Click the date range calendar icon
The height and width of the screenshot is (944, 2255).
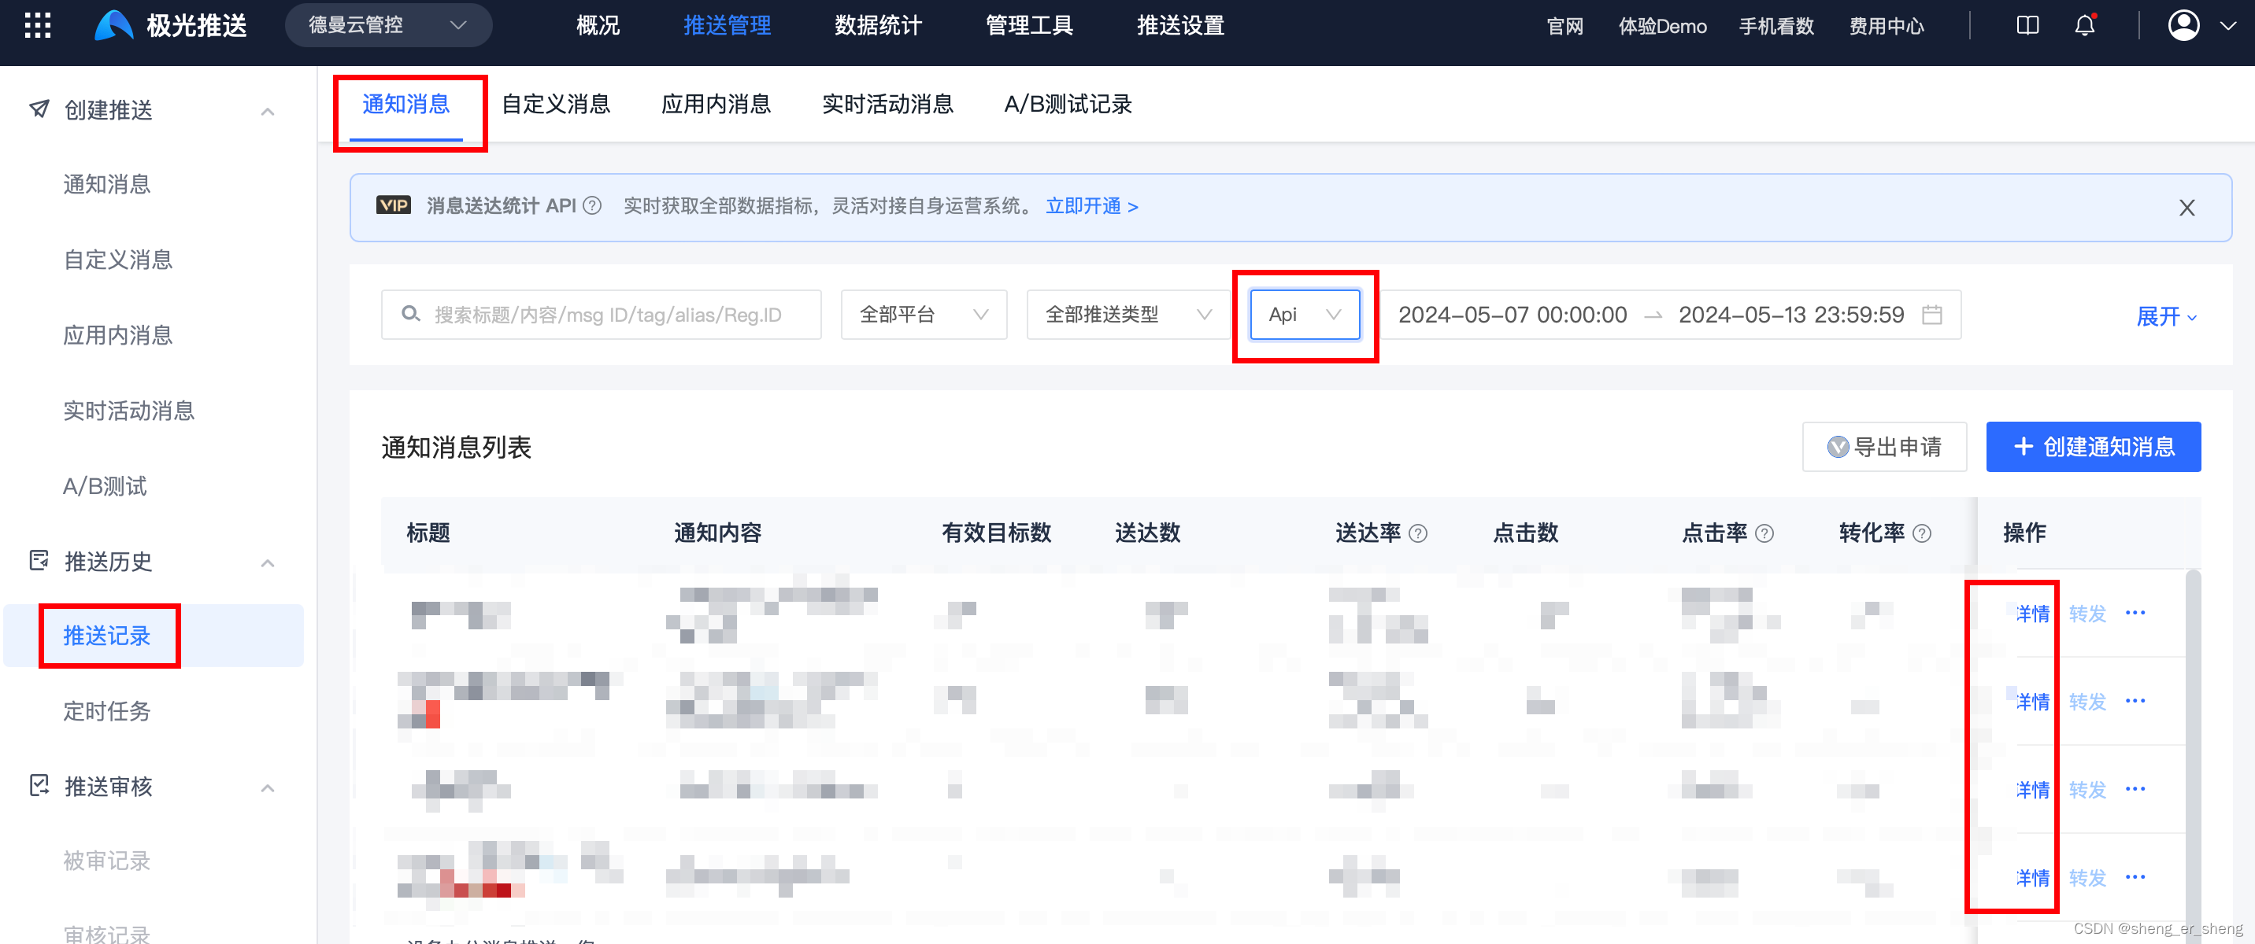pos(1932,315)
